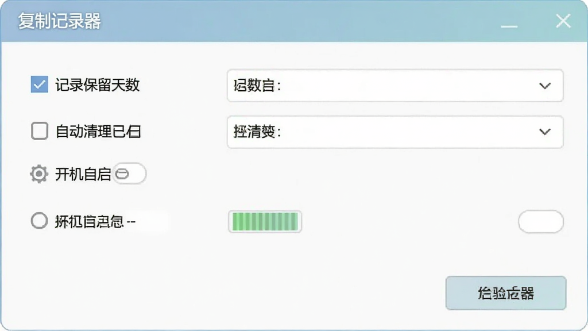Click the white checkmark inside the blue checkbox

click(x=40, y=85)
